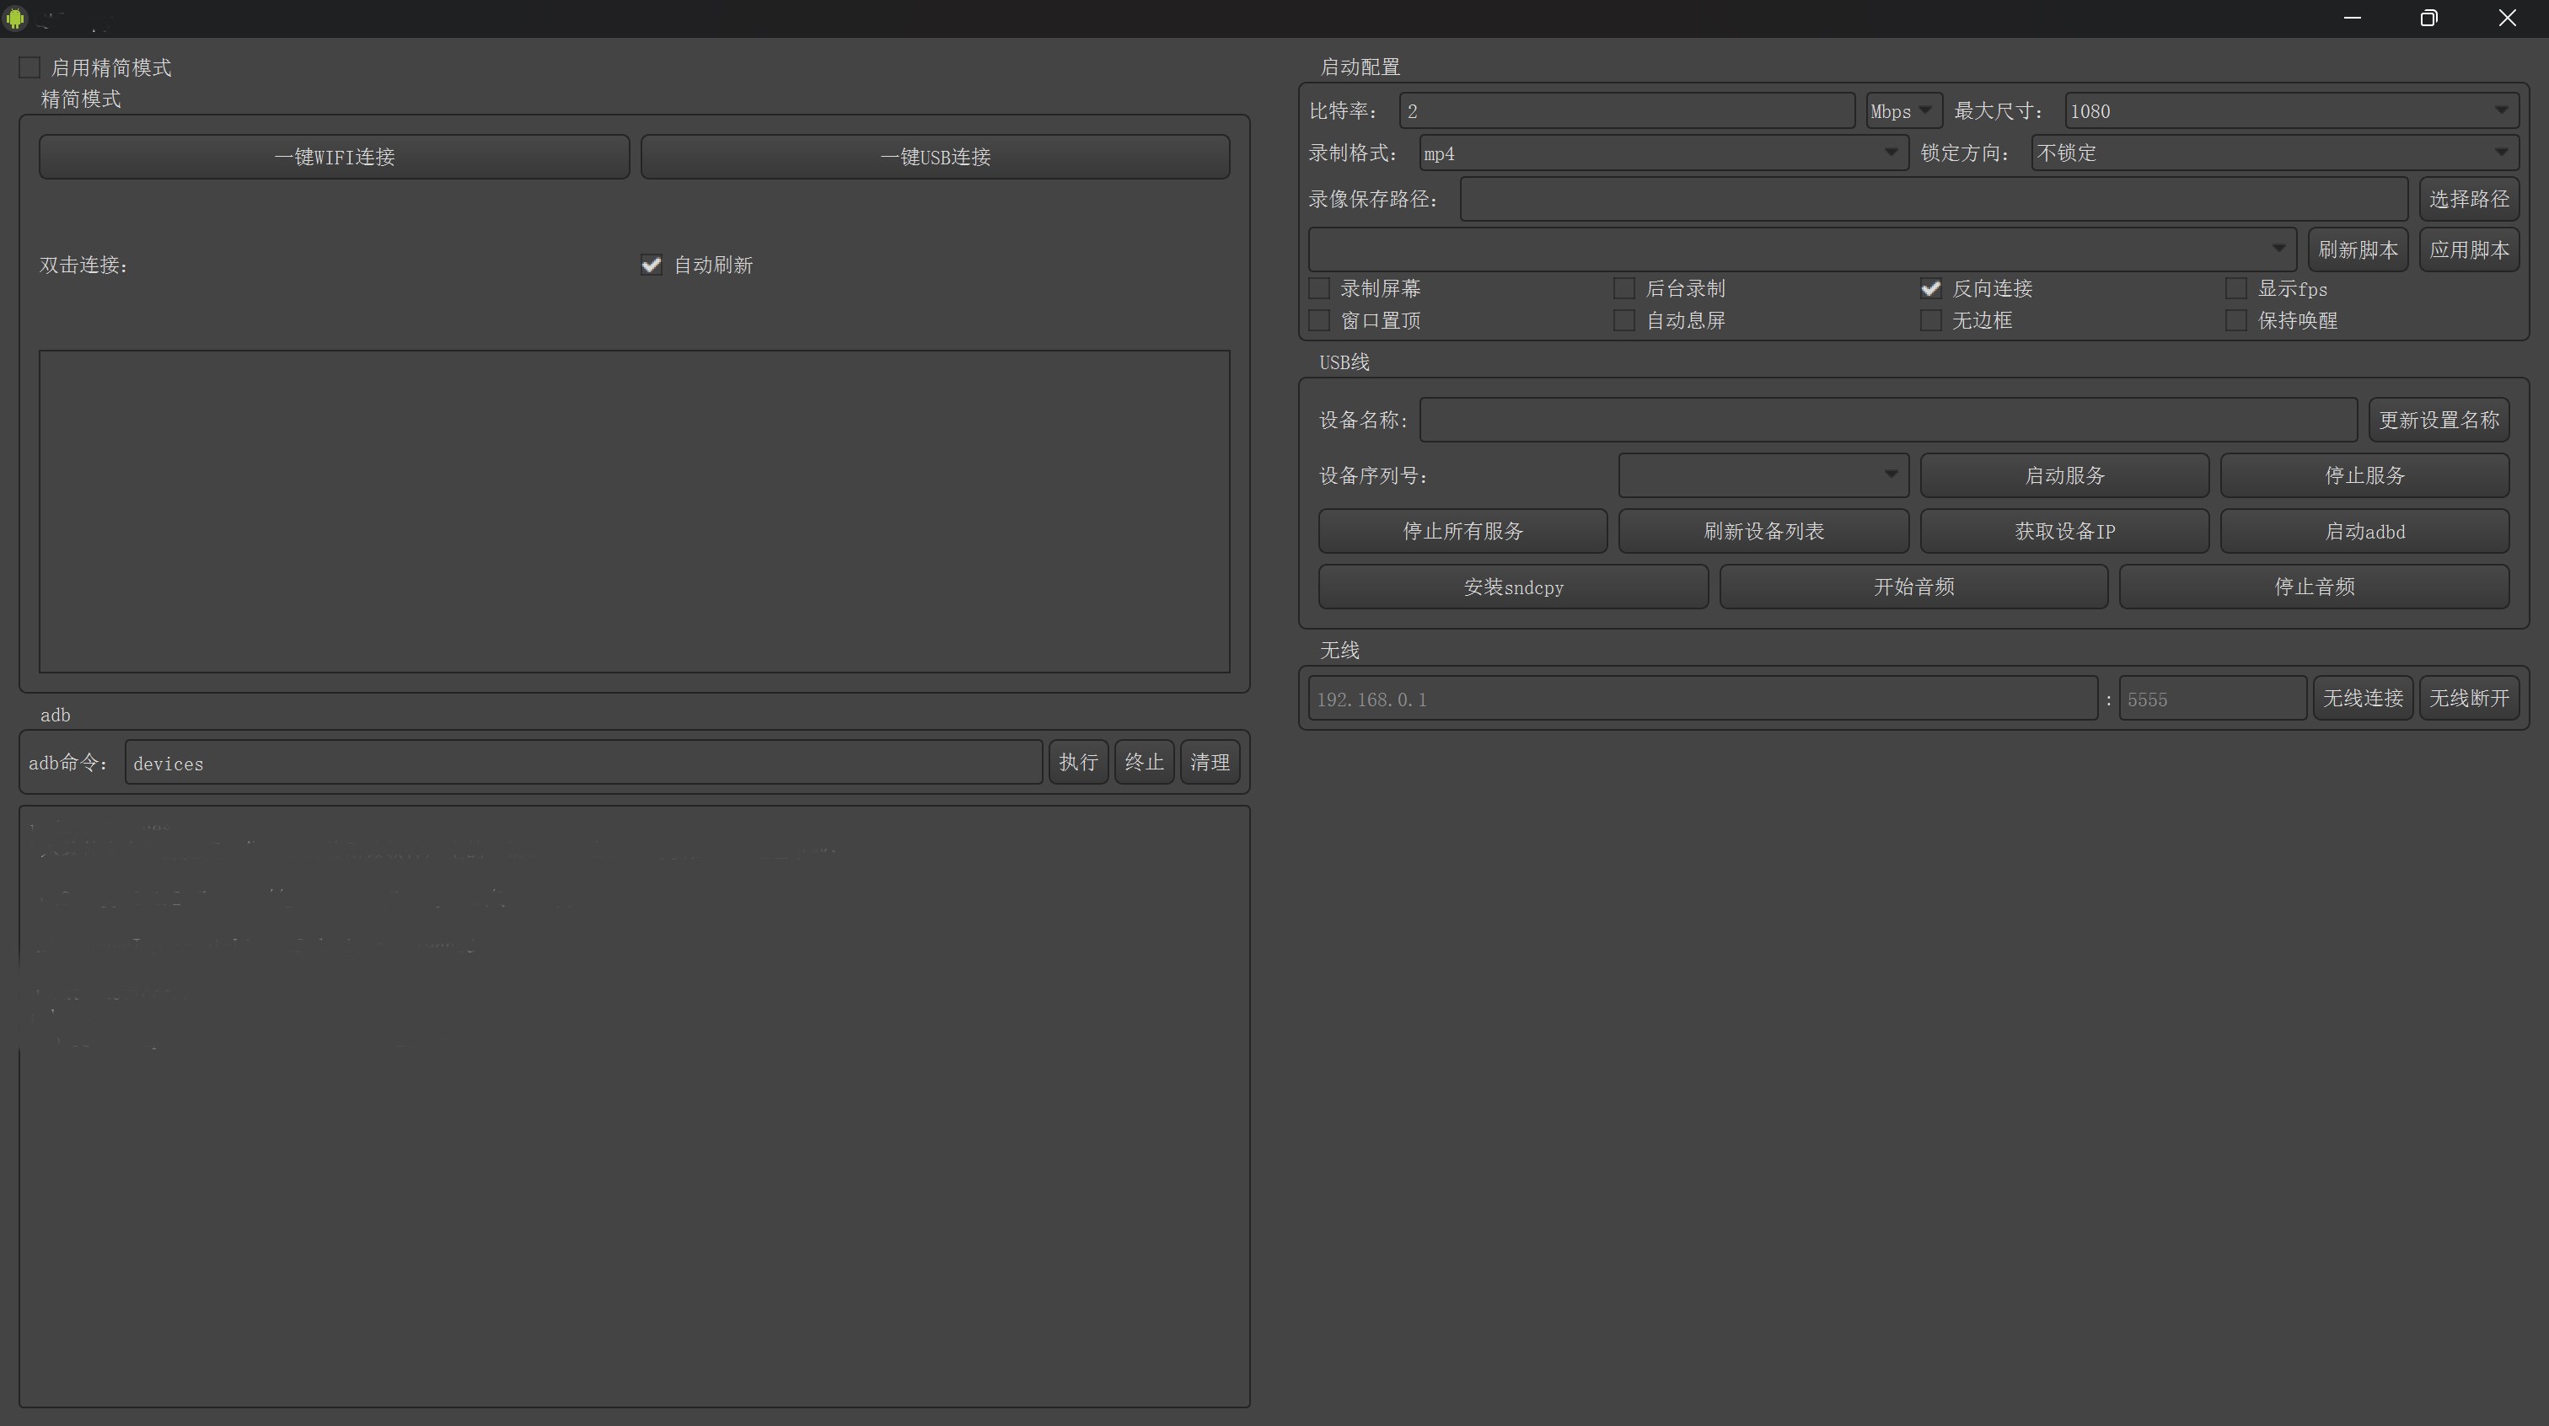
Task: Click 刷新设备列表 to refresh devices
Action: coord(1763,530)
